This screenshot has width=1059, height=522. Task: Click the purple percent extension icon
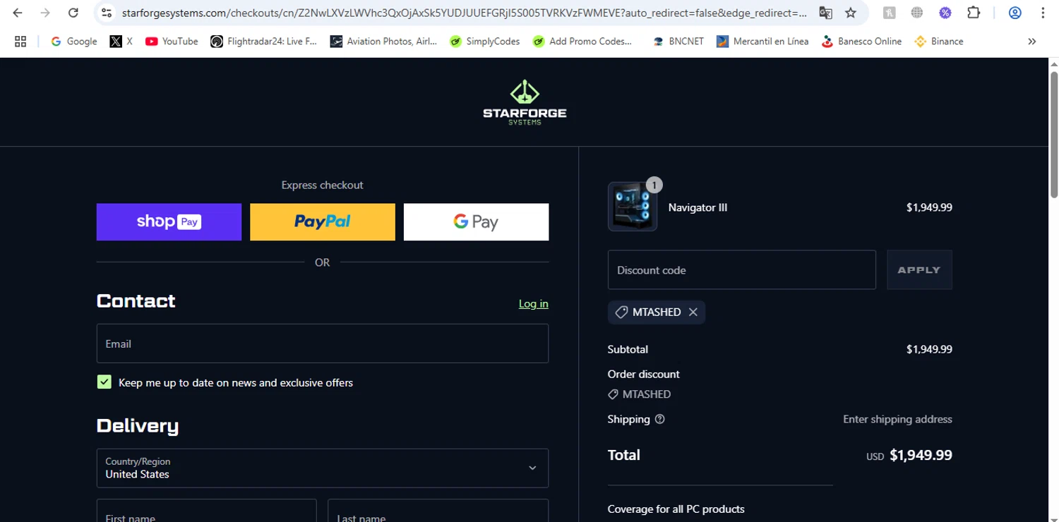[x=945, y=13]
